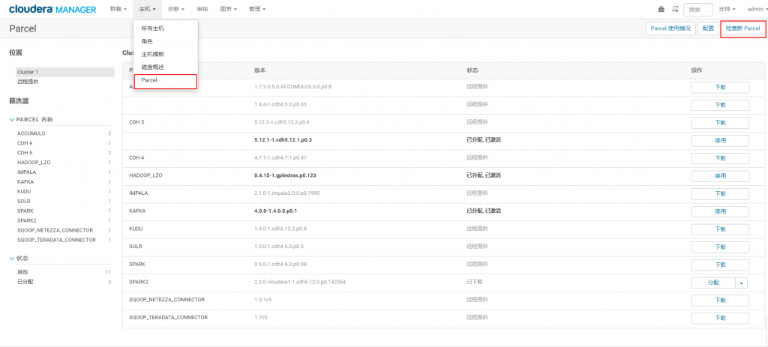
Task: Download the SPARK 0.9.0 parcel
Action: [720, 265]
